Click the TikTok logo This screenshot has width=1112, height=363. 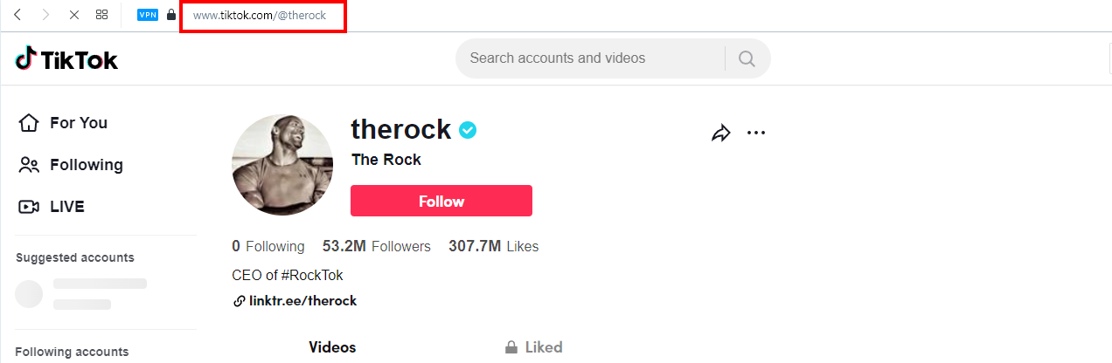click(x=66, y=59)
